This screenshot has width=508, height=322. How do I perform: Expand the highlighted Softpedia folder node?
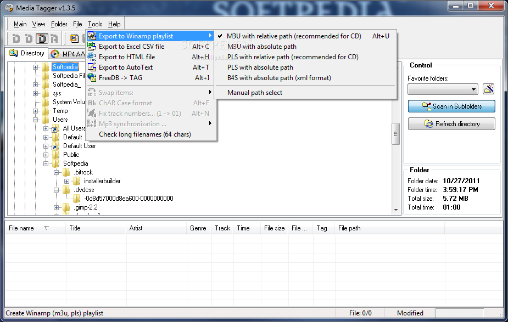click(x=35, y=67)
